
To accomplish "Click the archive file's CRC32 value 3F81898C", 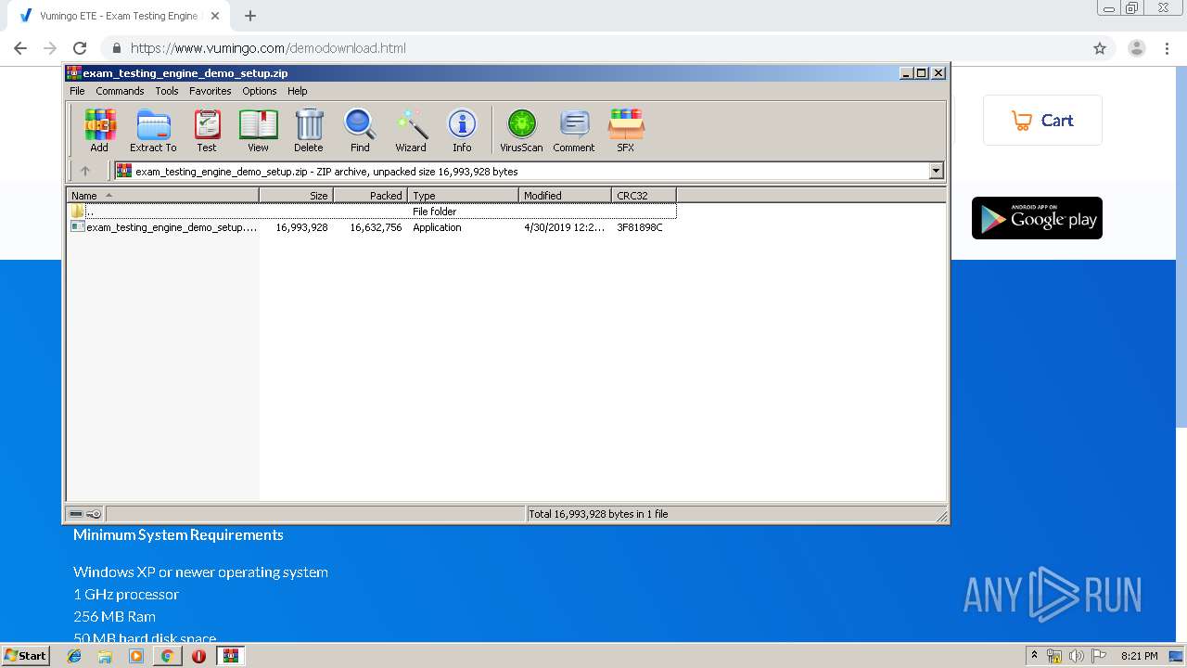I will pyautogui.click(x=640, y=227).
